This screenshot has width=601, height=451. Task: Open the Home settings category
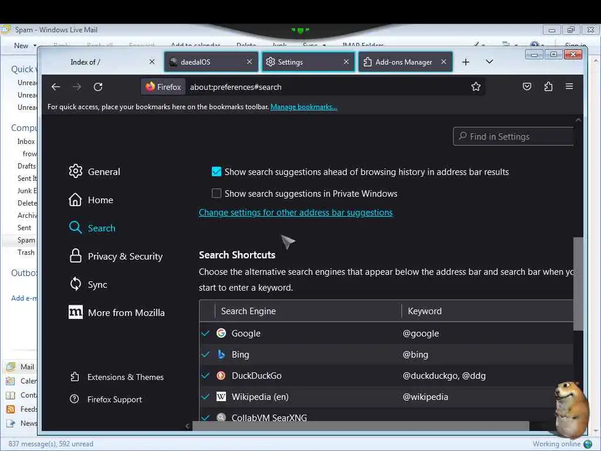[91, 200]
